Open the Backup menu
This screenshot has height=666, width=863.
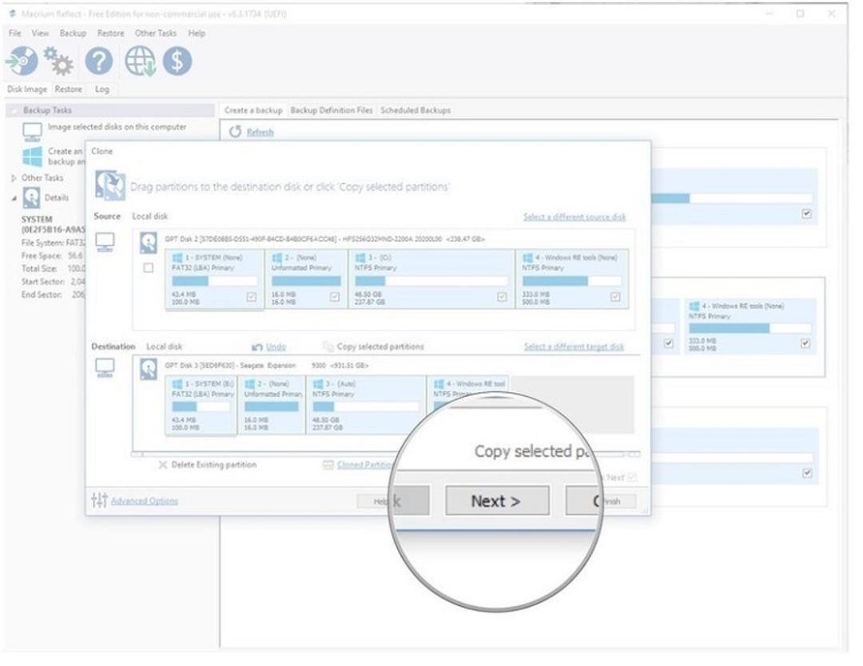(x=73, y=33)
